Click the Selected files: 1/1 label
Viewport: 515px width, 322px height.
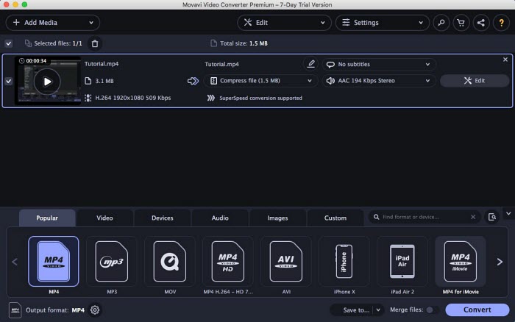pos(58,43)
